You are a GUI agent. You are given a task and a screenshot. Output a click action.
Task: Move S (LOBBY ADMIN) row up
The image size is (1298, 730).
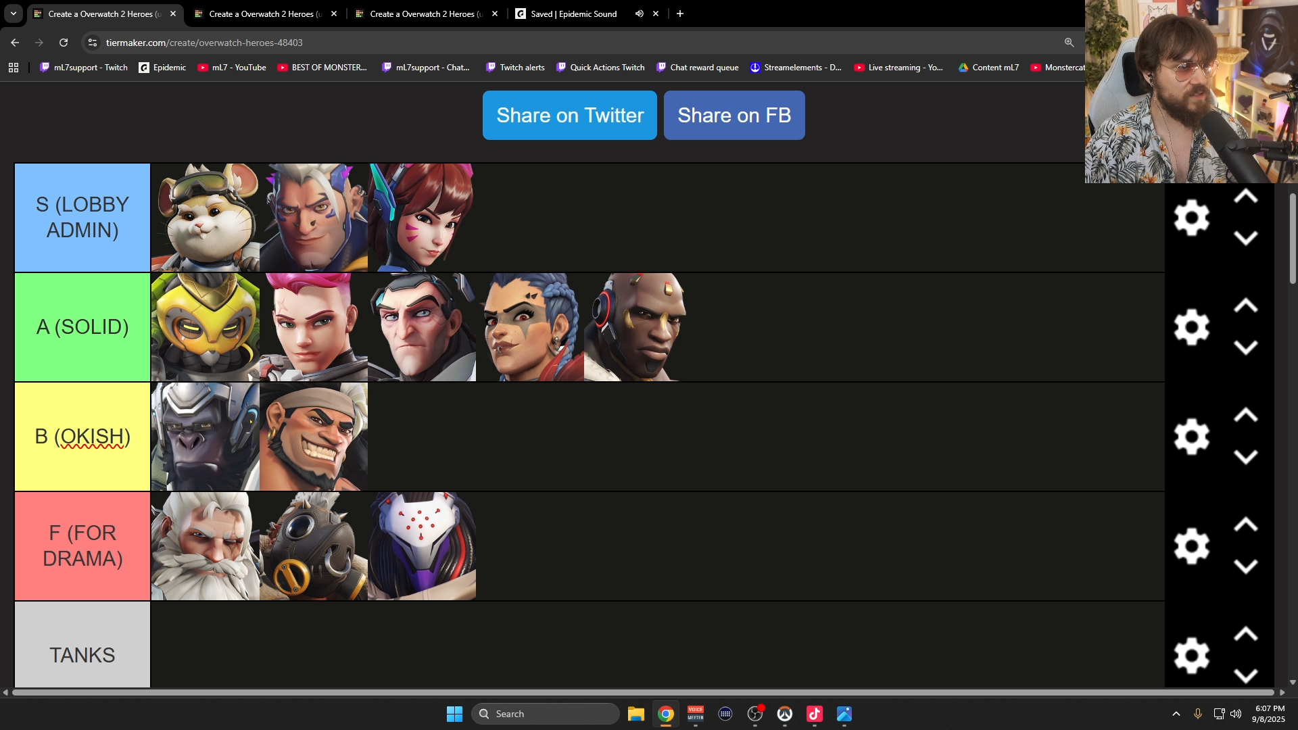tap(1245, 197)
